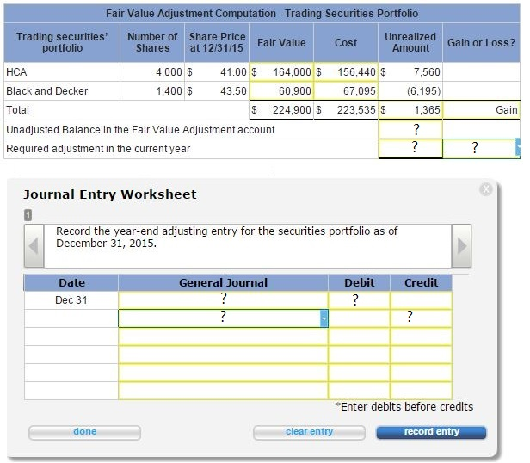Click last-row General Journal account field
Viewport: 530px width, 463px height.
coord(223,391)
